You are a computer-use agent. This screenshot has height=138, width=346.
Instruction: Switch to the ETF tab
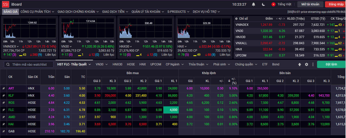pos(265,64)
